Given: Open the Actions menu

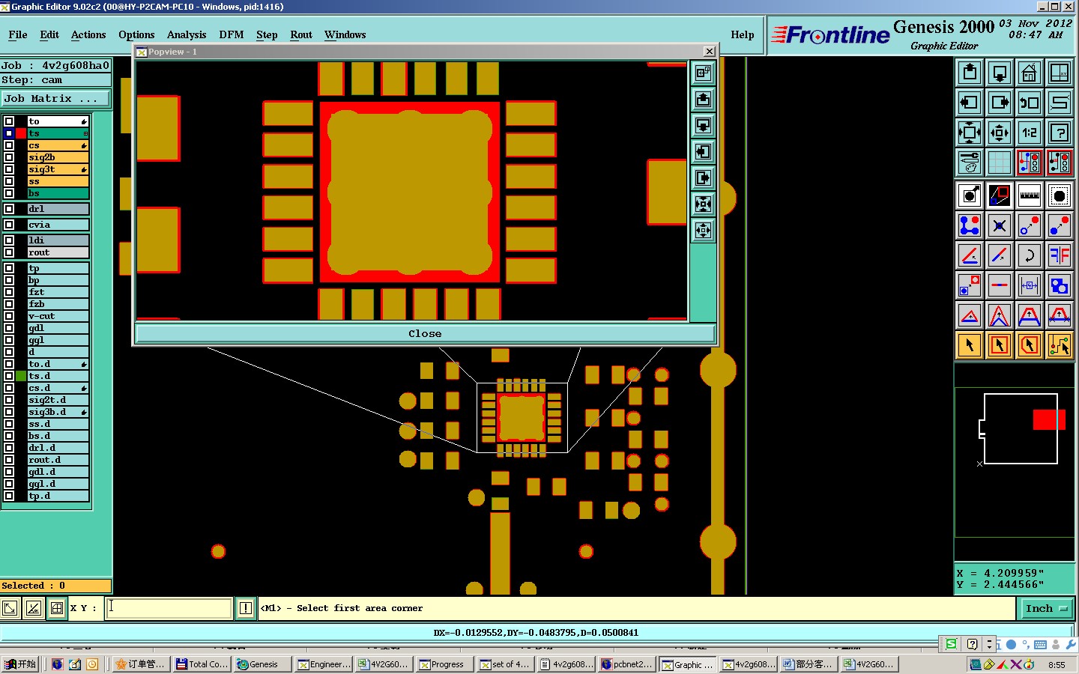Looking at the screenshot, I should click(x=88, y=34).
